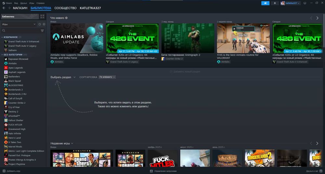325x174 pixels.
Task: Open the Игры menu in menu bar
Action: click(32, 3)
